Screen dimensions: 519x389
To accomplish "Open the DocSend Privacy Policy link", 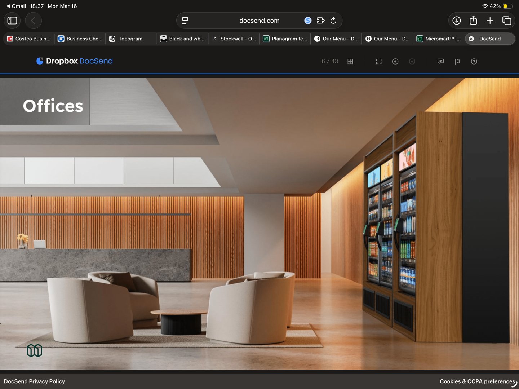I will click(x=34, y=381).
